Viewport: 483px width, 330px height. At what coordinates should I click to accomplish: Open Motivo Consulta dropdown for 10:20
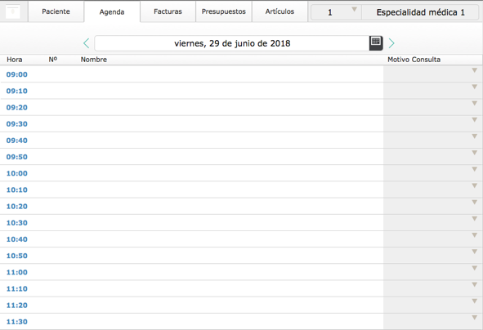[474, 203]
